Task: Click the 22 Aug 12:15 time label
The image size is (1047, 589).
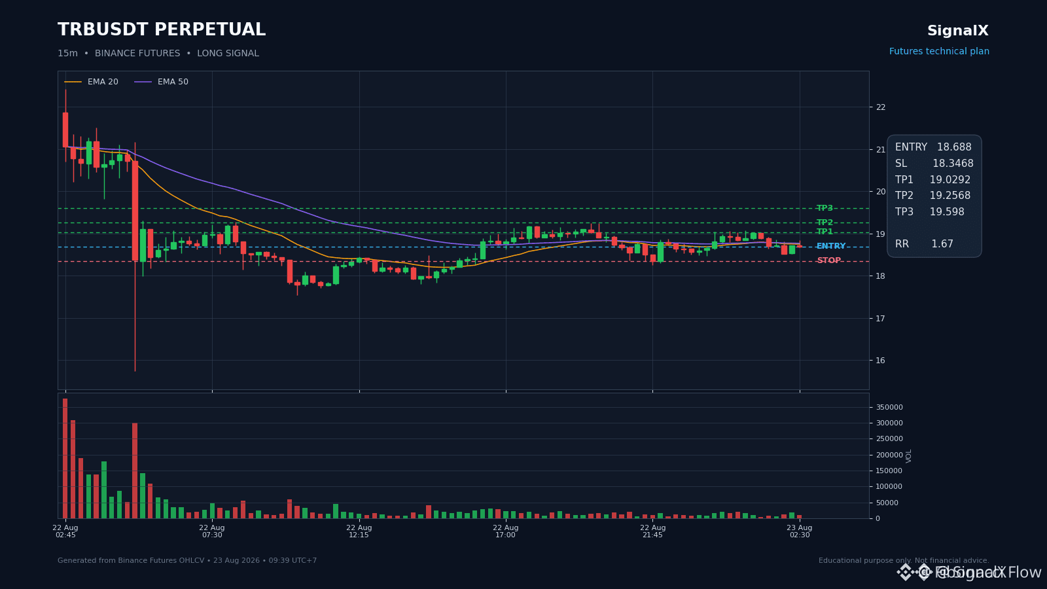Action: [359, 531]
